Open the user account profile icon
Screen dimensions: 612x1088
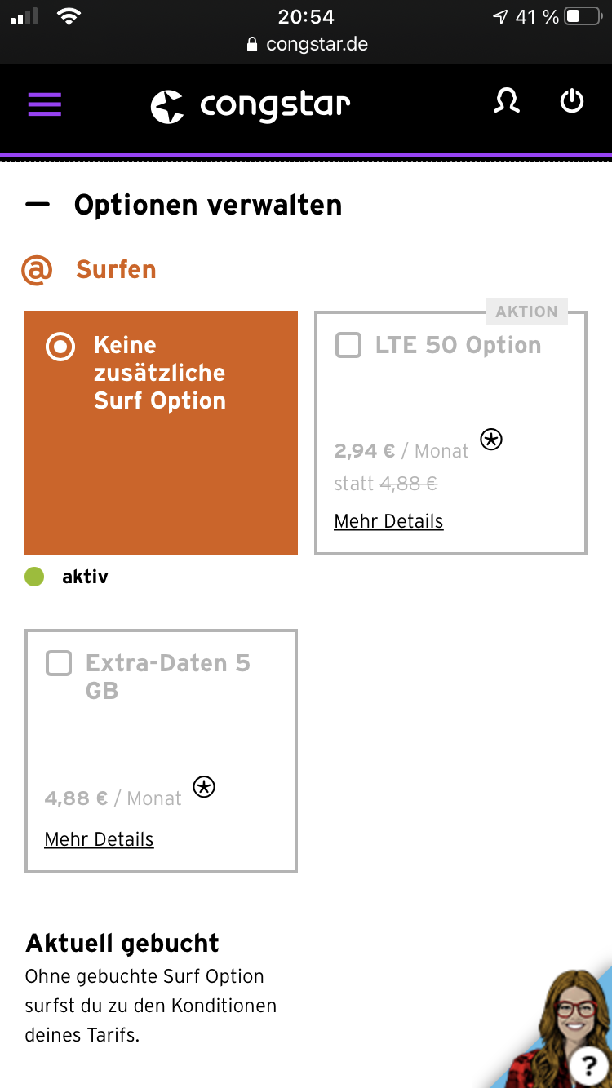click(507, 102)
